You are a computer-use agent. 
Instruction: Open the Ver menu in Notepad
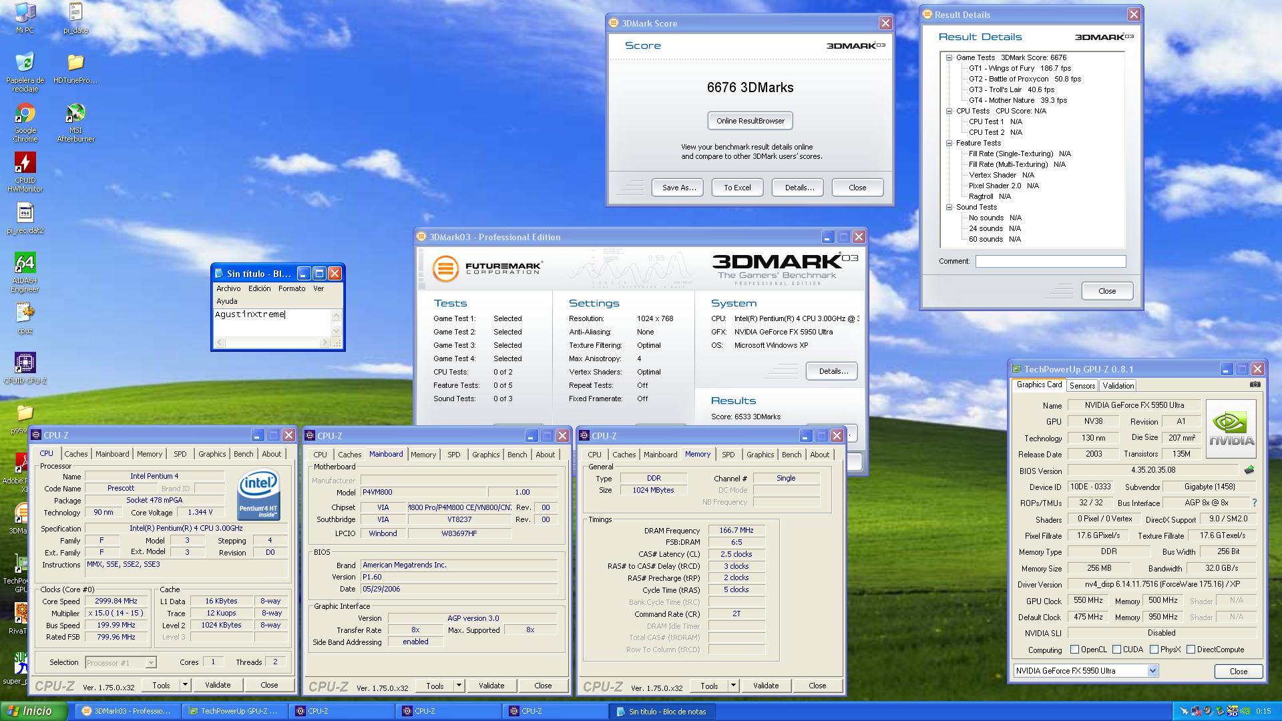tap(318, 288)
